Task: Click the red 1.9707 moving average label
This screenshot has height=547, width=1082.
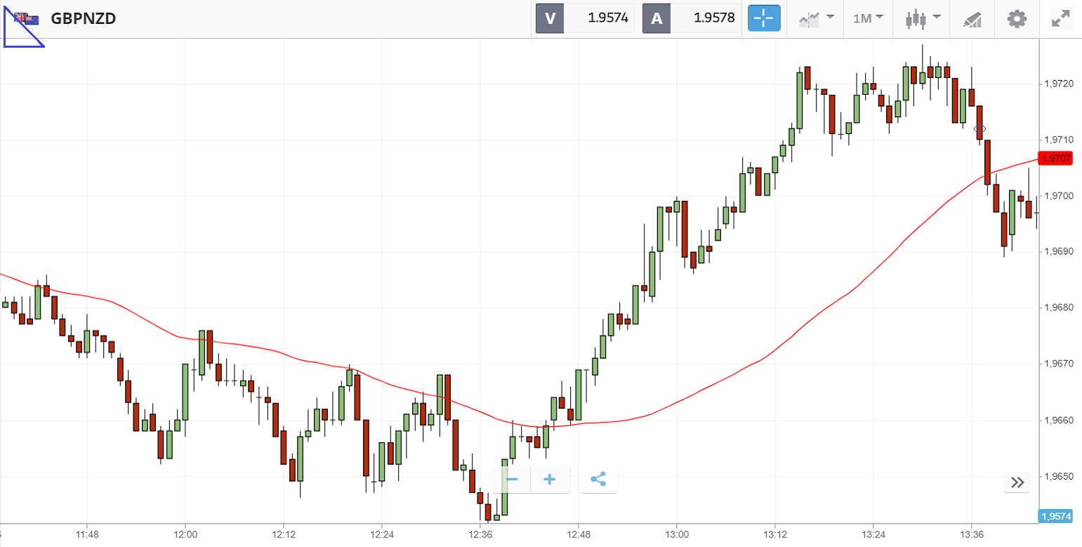Action: [1056, 158]
